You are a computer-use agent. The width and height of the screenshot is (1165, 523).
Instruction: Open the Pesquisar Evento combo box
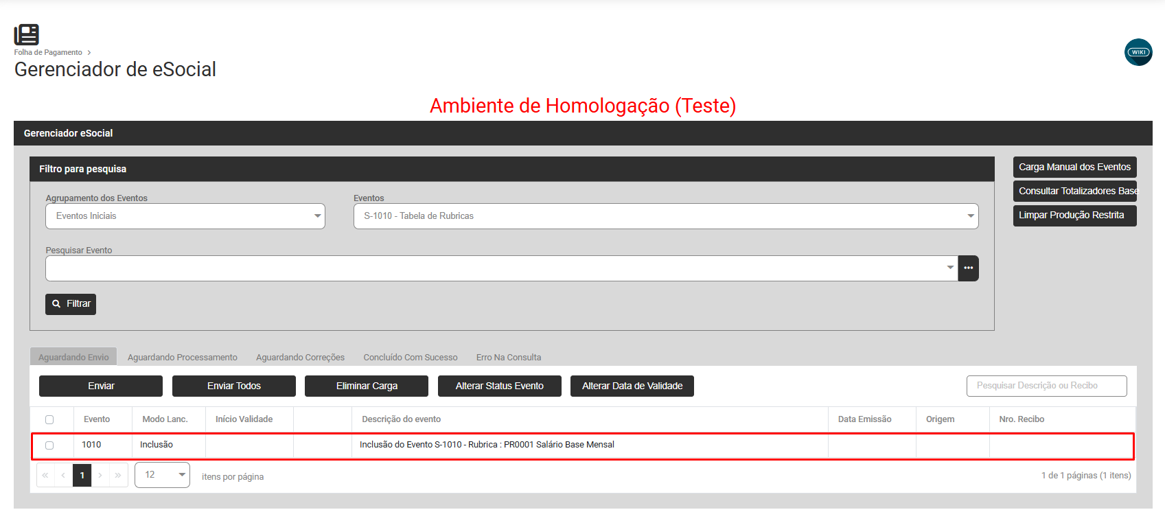click(x=502, y=268)
